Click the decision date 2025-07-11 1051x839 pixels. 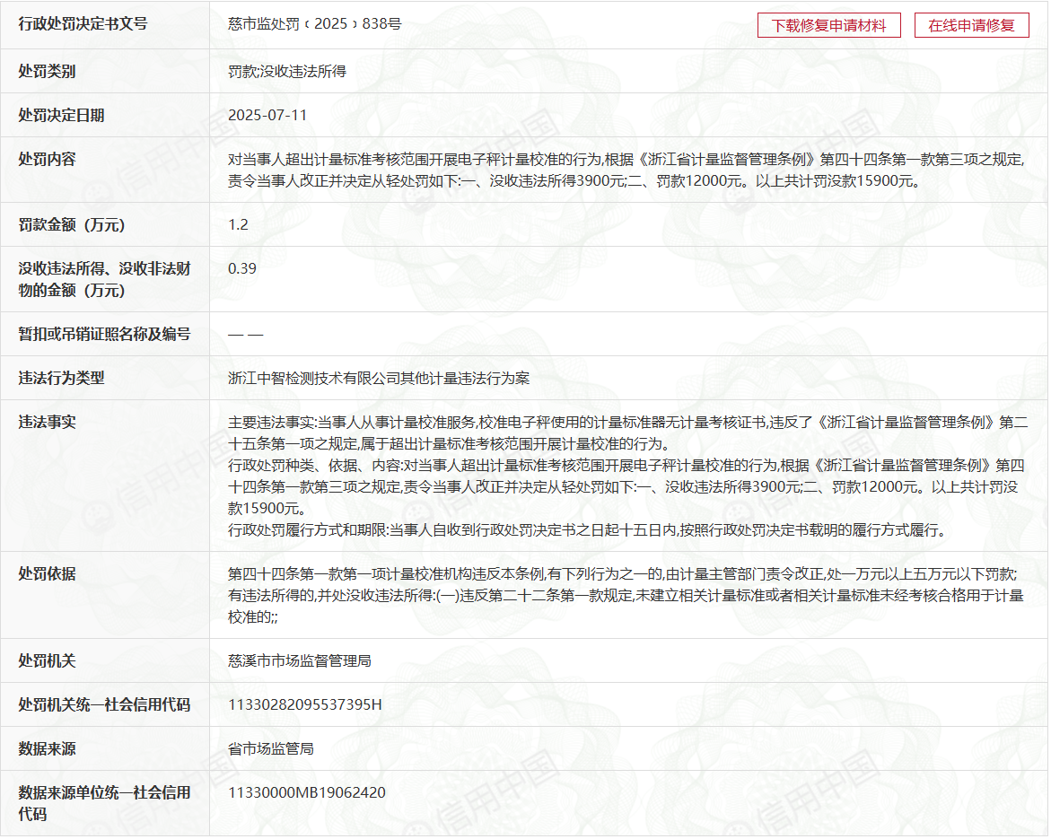click(x=267, y=115)
